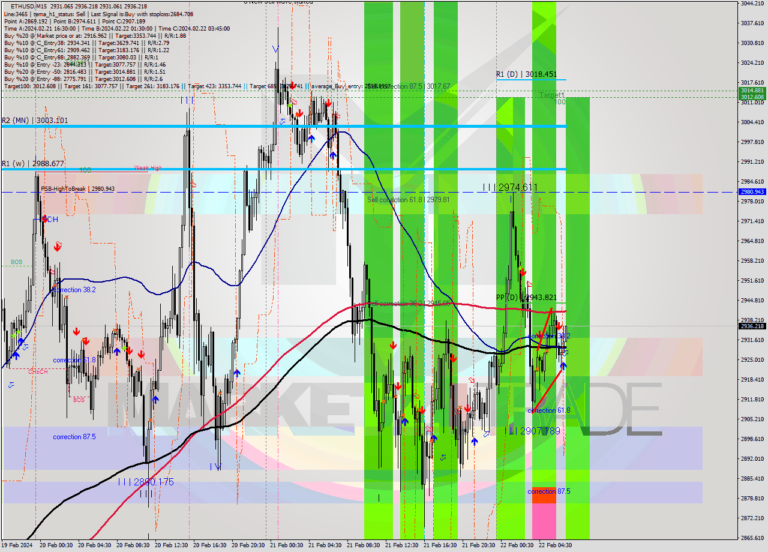The width and height of the screenshot is (768, 552).
Task: Click the 'FSB-HighToBreak | 2980.943' label
Action: (x=77, y=189)
